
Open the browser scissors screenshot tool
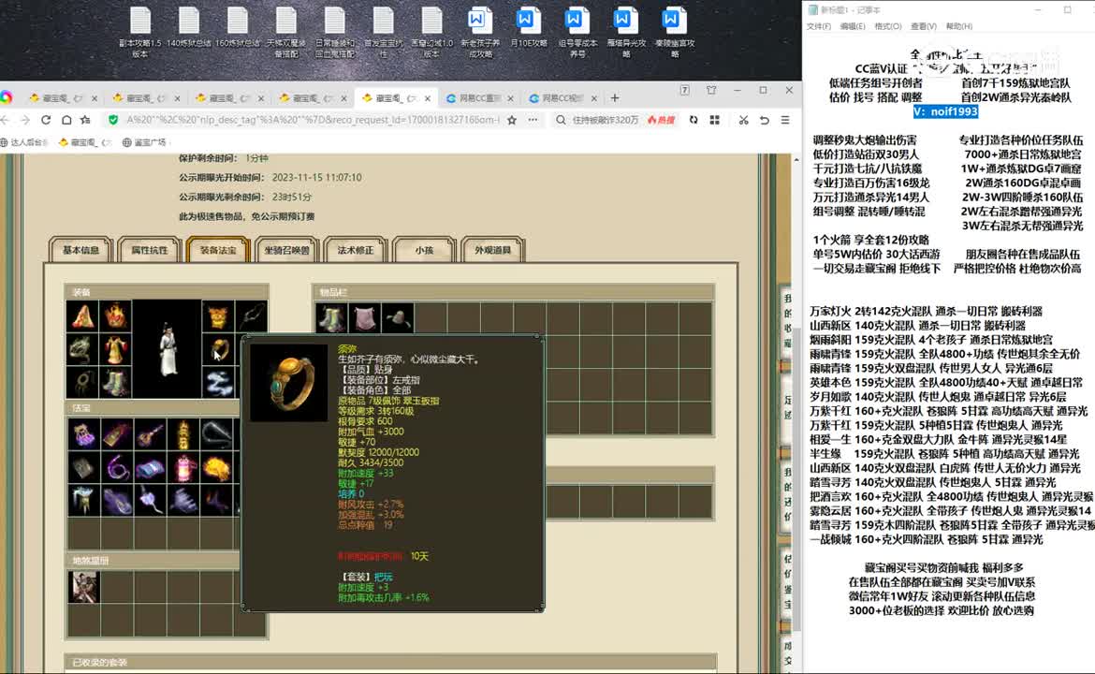pos(743,120)
